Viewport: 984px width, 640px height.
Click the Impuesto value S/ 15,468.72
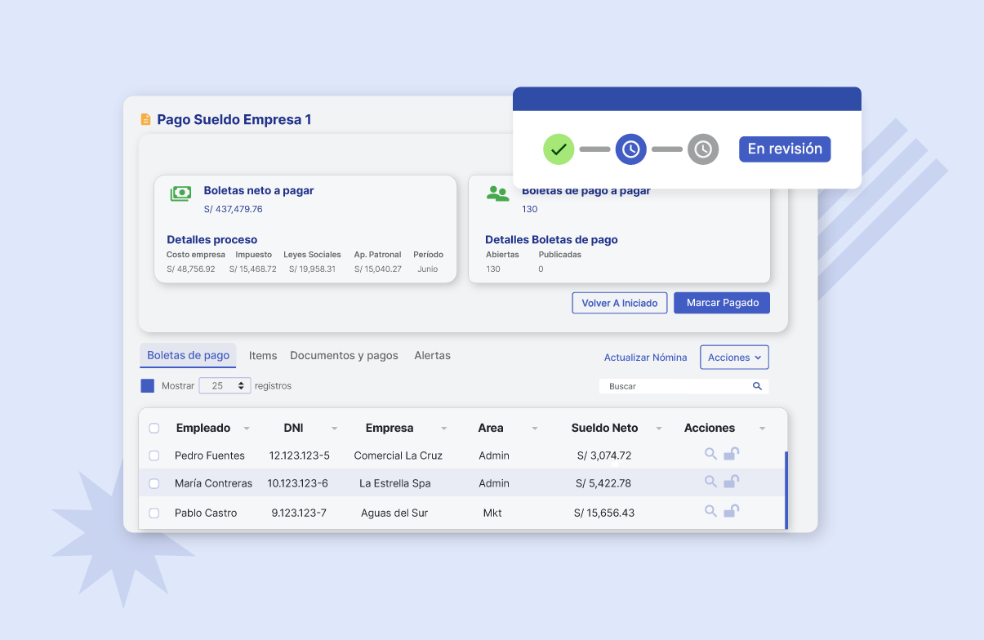(x=252, y=269)
